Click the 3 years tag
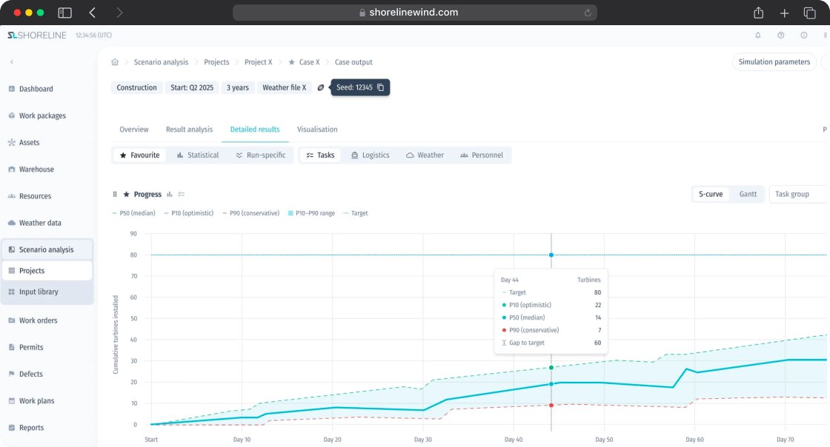This screenshot has width=830, height=447. click(x=238, y=88)
